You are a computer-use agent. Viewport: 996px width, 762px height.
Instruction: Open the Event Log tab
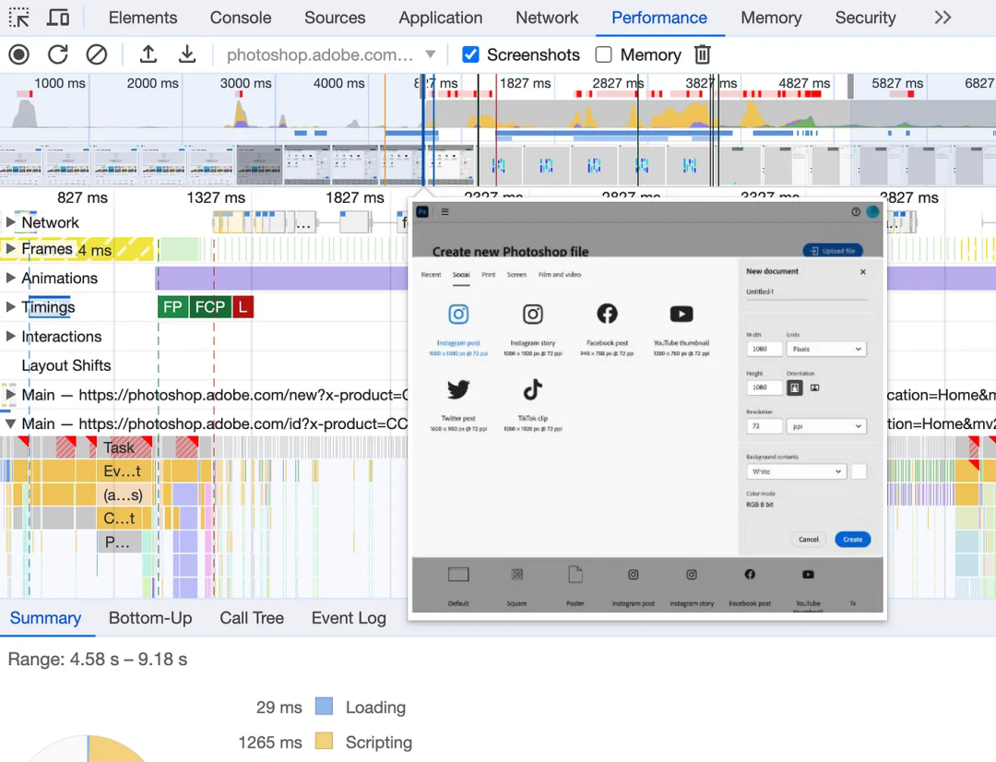click(x=349, y=618)
